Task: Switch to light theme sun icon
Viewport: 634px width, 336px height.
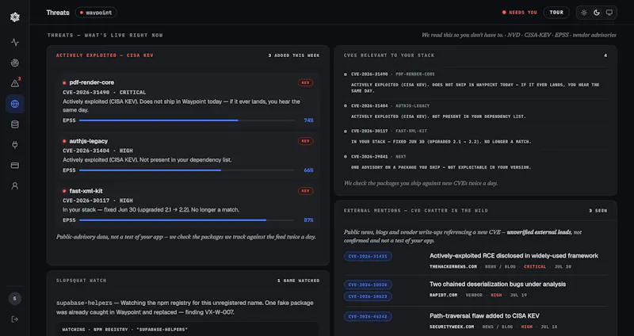Action: tap(584, 13)
